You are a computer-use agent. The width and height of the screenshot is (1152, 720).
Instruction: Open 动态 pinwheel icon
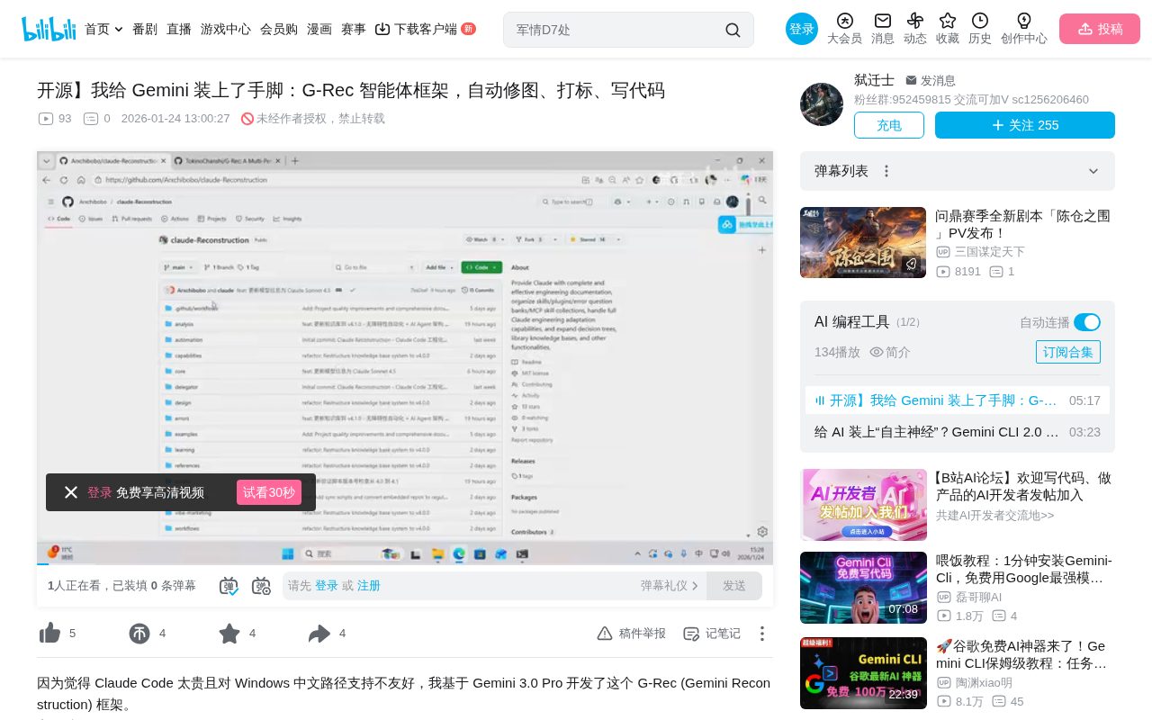coord(915,29)
